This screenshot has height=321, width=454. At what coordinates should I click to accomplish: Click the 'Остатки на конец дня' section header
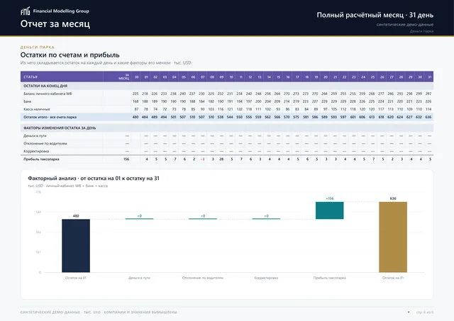(45, 86)
